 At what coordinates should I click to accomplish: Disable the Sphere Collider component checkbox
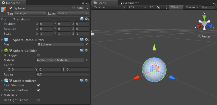[x=11, y=51]
